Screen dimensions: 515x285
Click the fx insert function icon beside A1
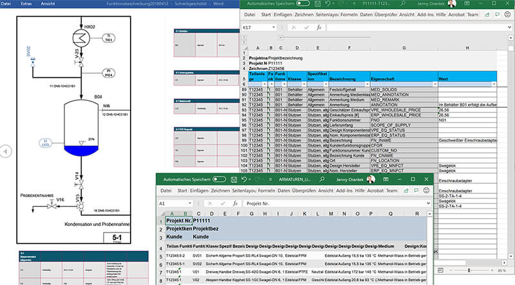235,203
